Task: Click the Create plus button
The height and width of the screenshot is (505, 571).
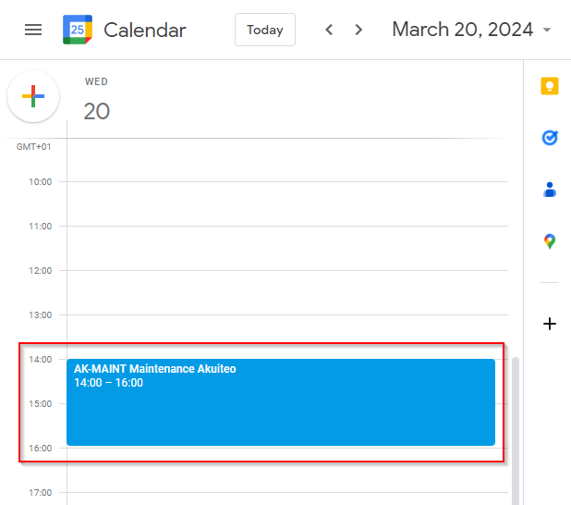Action: click(x=33, y=96)
